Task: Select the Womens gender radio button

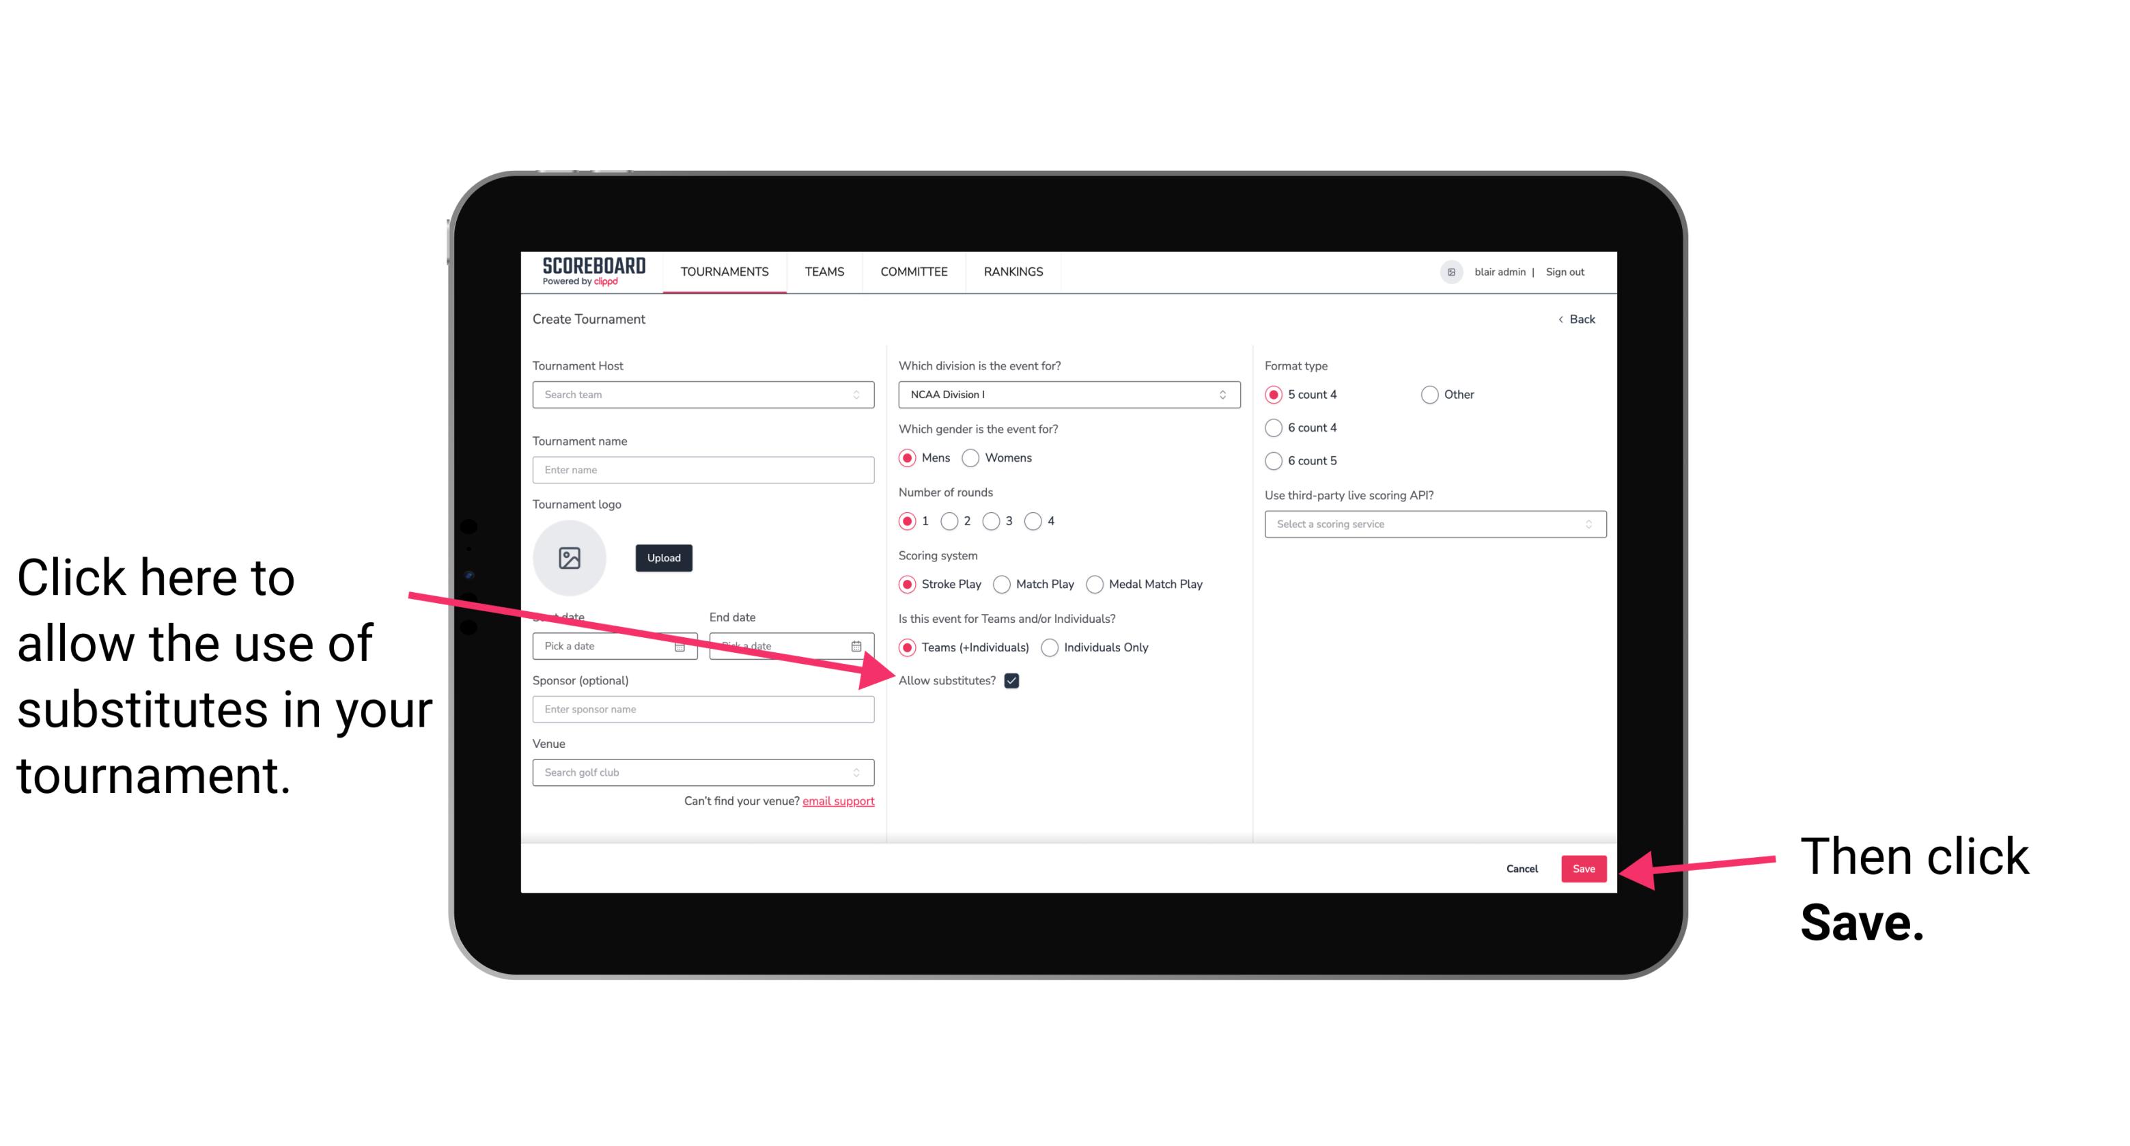Action: (x=975, y=458)
